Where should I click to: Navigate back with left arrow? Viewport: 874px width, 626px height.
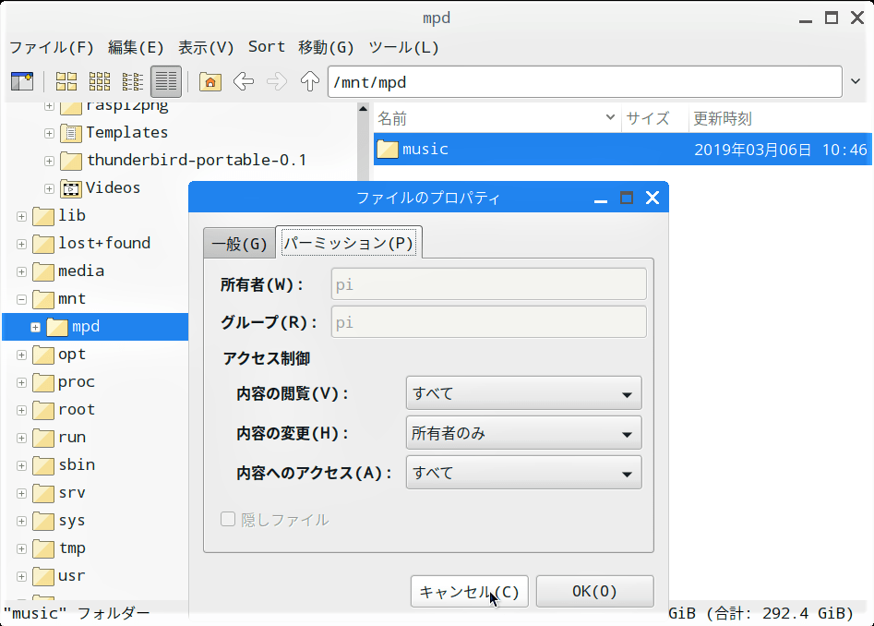pos(244,81)
